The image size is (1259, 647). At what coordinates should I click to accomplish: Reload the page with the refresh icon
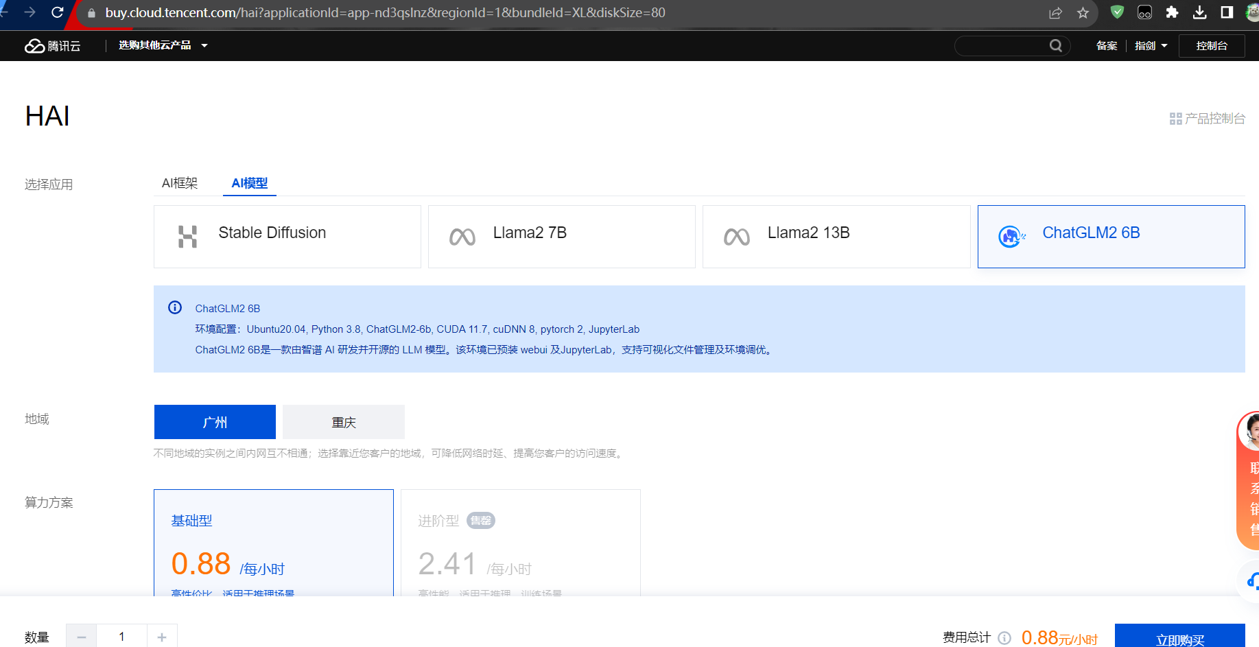(x=58, y=12)
